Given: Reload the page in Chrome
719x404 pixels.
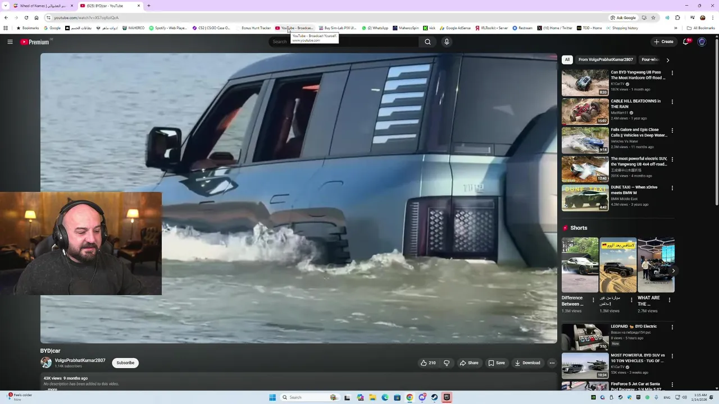Looking at the screenshot, I should coord(26,17).
